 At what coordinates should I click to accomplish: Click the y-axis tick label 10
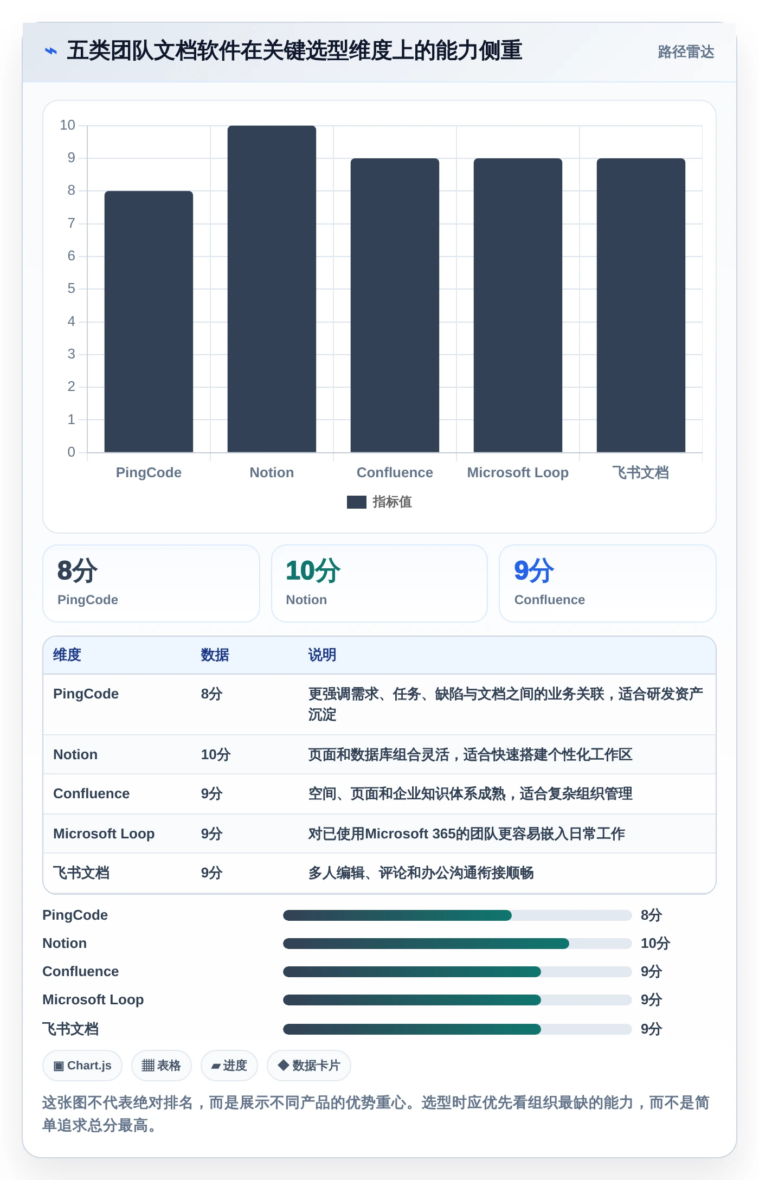[x=67, y=125]
